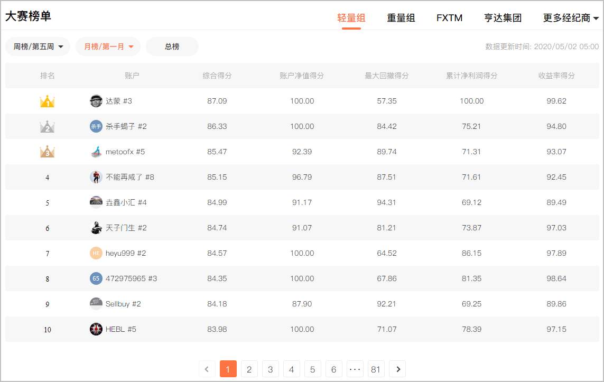Open account metoofx #5
Viewport: 604px width, 382px height.
pos(125,152)
